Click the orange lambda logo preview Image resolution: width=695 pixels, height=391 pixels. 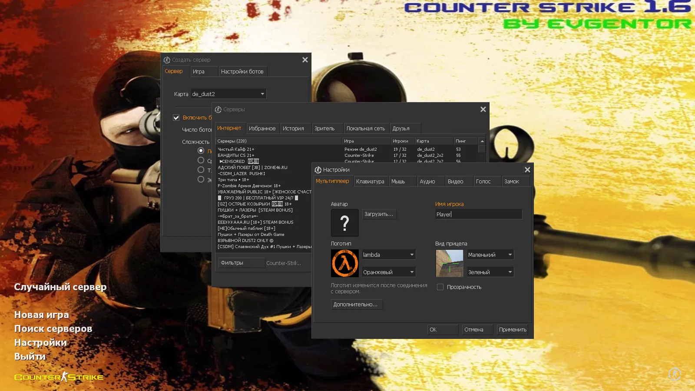pyautogui.click(x=345, y=263)
